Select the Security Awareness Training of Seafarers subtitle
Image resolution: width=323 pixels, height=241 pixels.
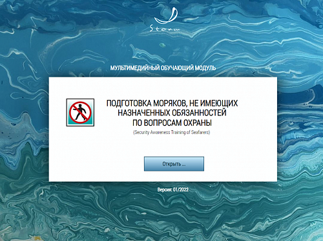172,132
